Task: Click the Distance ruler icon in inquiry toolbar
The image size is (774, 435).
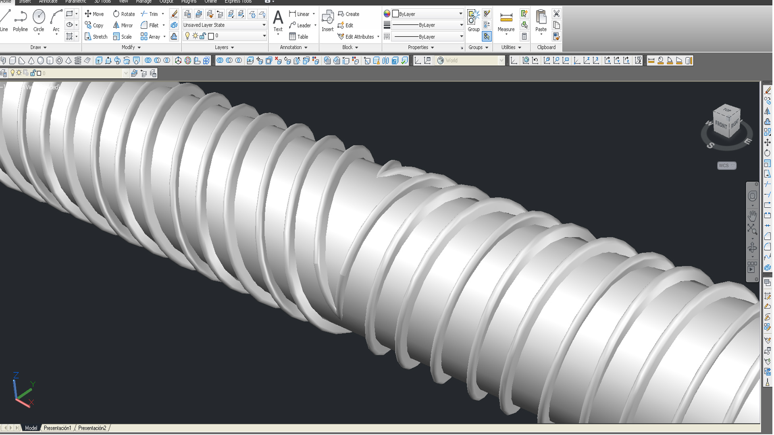Action: coord(651,60)
